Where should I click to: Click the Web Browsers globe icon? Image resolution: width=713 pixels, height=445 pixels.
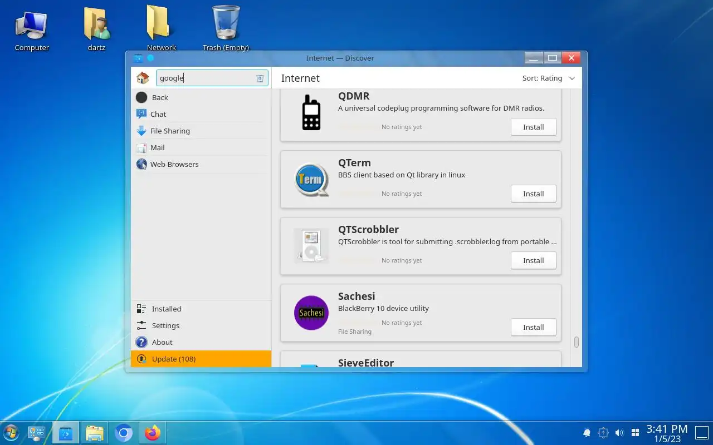tap(141, 164)
